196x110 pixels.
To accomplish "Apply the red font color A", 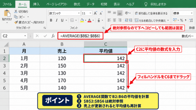I will [x=89, y=20].
